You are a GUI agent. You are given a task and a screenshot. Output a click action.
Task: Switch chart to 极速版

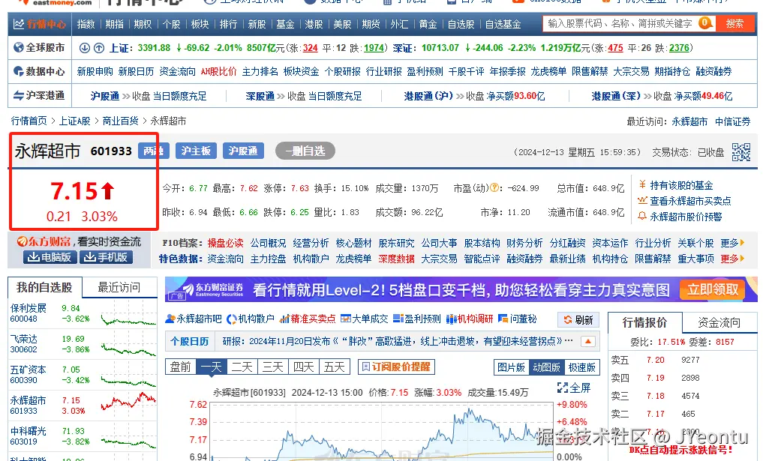pos(581,367)
